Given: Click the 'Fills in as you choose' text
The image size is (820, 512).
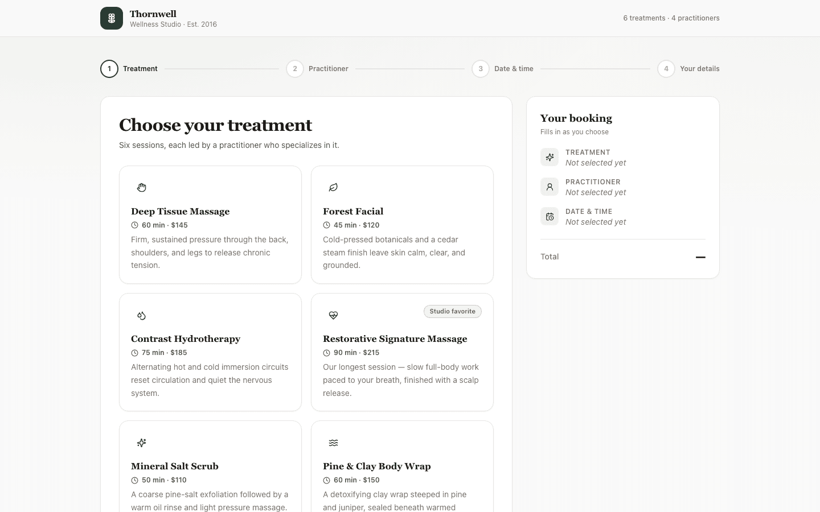Looking at the screenshot, I should 575,132.
